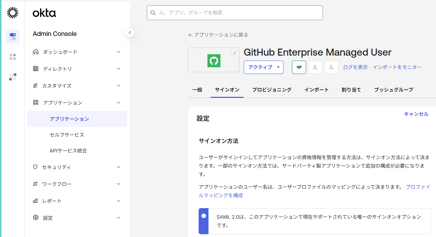Click the search magnifier icon

(x=153, y=13)
